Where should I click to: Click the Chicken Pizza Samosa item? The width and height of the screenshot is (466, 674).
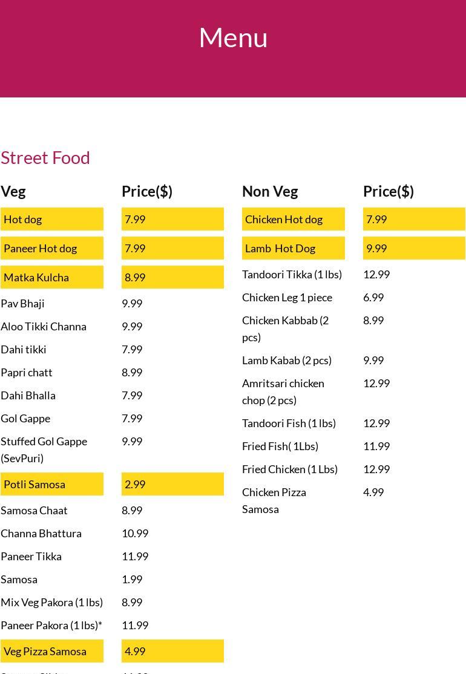tap(274, 500)
